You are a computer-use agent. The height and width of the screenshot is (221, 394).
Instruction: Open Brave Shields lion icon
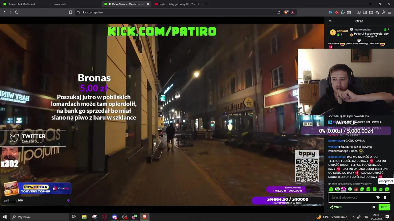(x=286, y=12)
